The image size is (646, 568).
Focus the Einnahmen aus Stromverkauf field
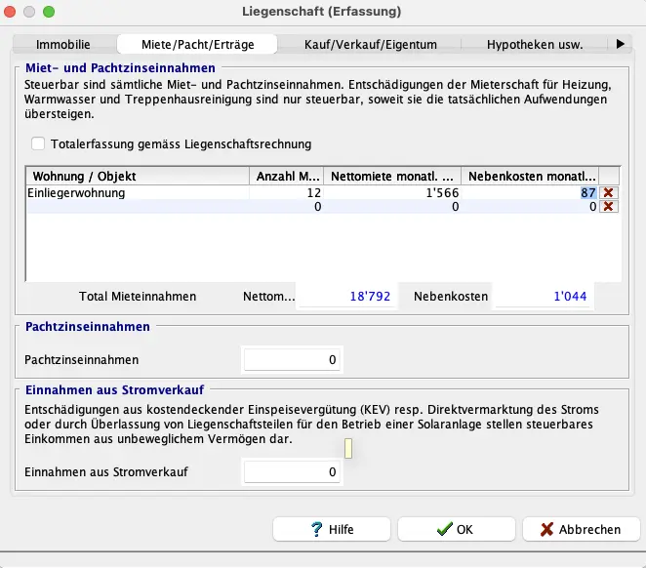pos(293,472)
